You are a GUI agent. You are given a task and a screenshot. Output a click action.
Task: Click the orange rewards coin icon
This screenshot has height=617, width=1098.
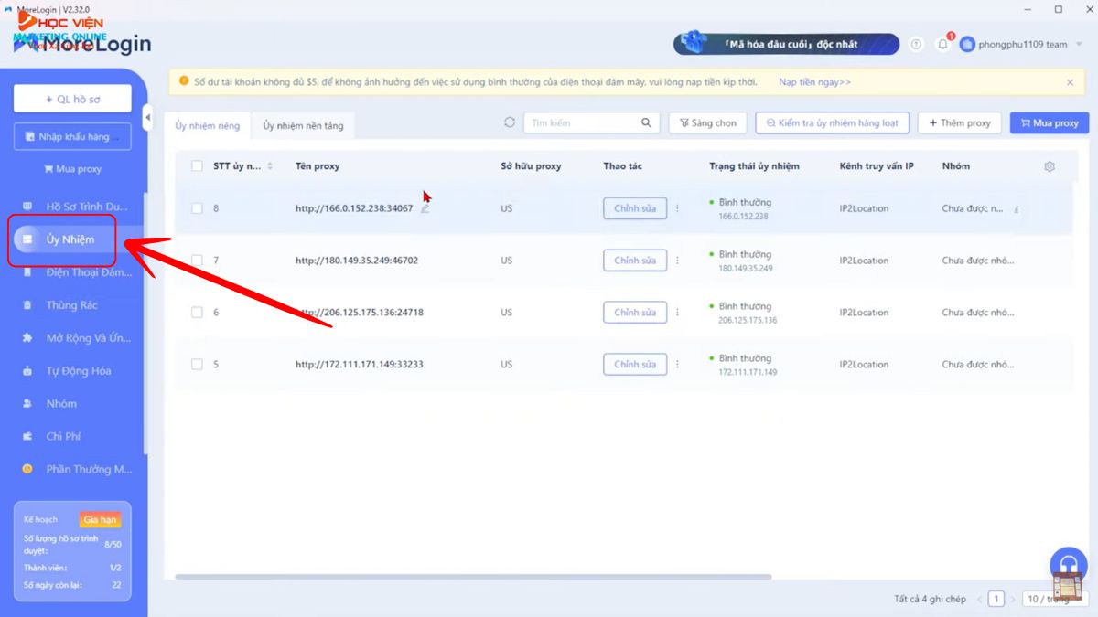point(27,470)
